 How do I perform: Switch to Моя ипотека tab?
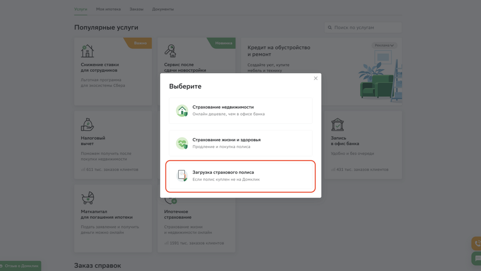tap(108, 9)
